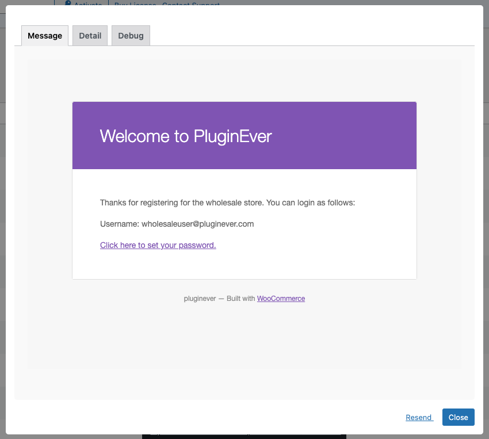Image resolution: width=489 pixels, height=439 pixels.
Task: Open the WooCommerce footer link
Action: 281,299
